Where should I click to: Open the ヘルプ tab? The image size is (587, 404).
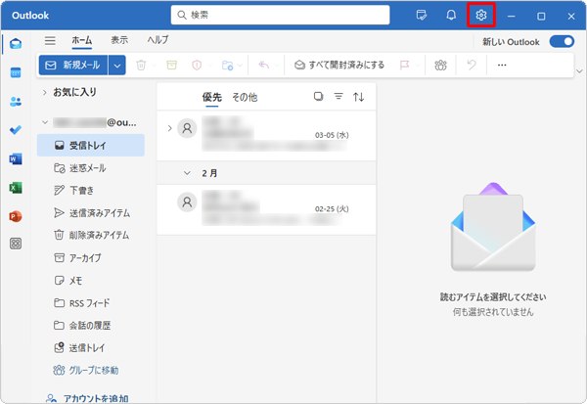[x=158, y=40]
